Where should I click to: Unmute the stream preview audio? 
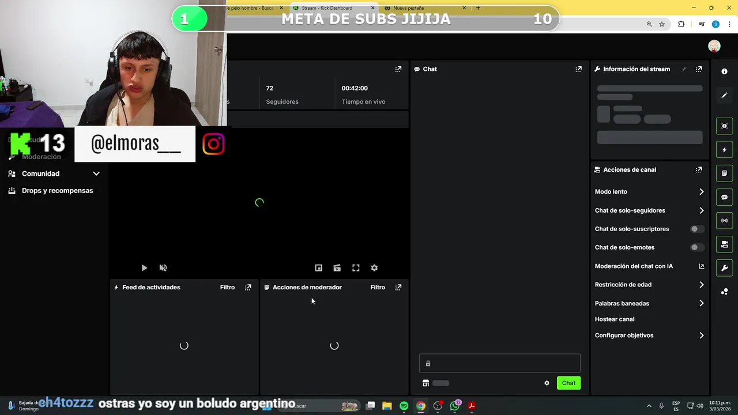pyautogui.click(x=163, y=268)
